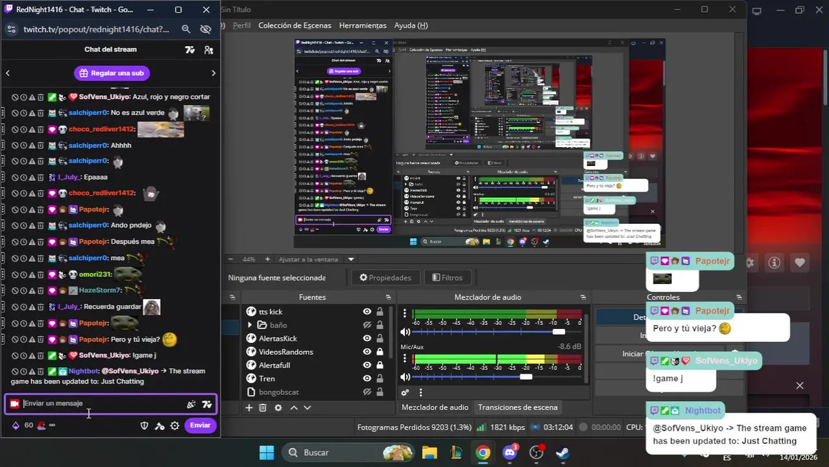This screenshot has height=467, width=829.
Task: Open Discord from the taskbar
Action: point(510,452)
